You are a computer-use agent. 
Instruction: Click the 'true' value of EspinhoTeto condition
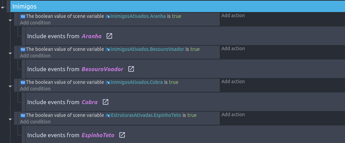192,115
